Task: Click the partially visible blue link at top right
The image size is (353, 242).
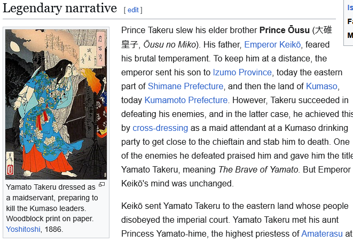Action: [350, 7]
